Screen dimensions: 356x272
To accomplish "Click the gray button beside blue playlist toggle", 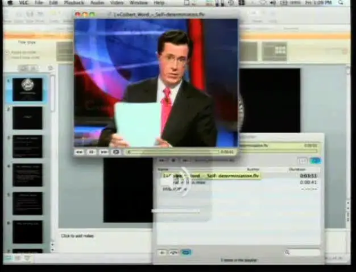I will click(x=303, y=161).
